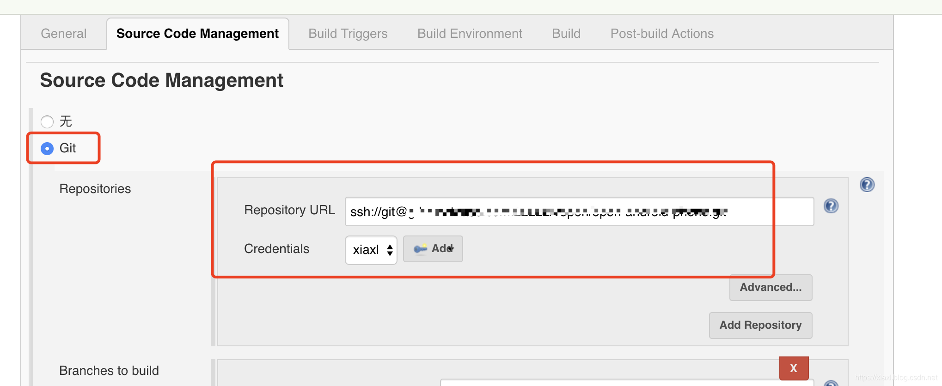Click the key icon on Add credentials button
This screenshot has width=942, height=386.
pos(420,249)
